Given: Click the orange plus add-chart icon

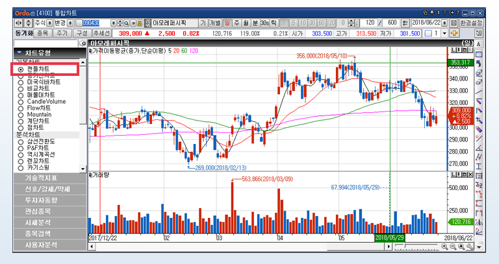Looking at the screenshot, I should point(454,33).
